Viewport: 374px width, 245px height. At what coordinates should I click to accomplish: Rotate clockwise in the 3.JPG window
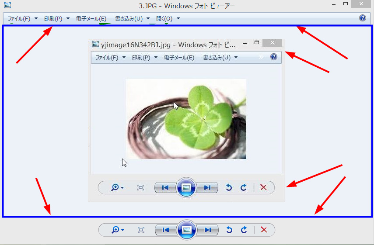click(x=244, y=230)
